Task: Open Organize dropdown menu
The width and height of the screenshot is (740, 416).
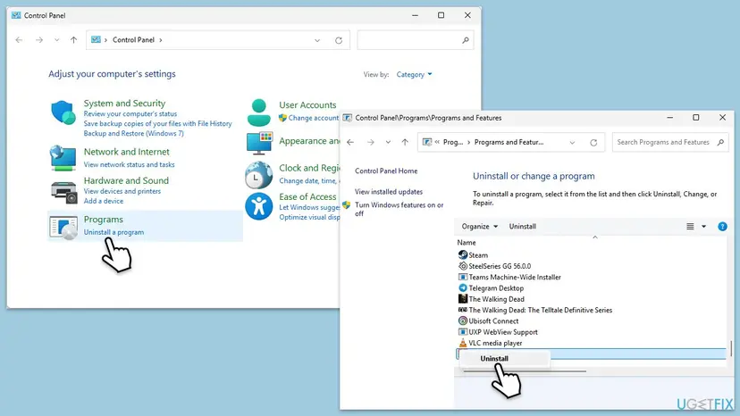Action: pyautogui.click(x=480, y=227)
